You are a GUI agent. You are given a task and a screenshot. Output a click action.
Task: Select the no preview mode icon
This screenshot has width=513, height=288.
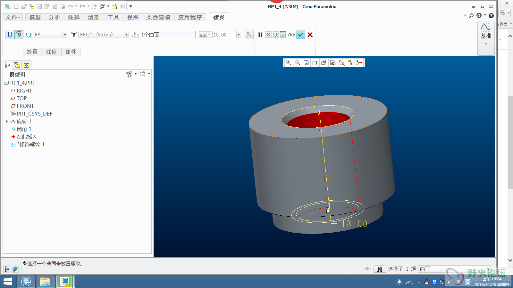click(268, 35)
